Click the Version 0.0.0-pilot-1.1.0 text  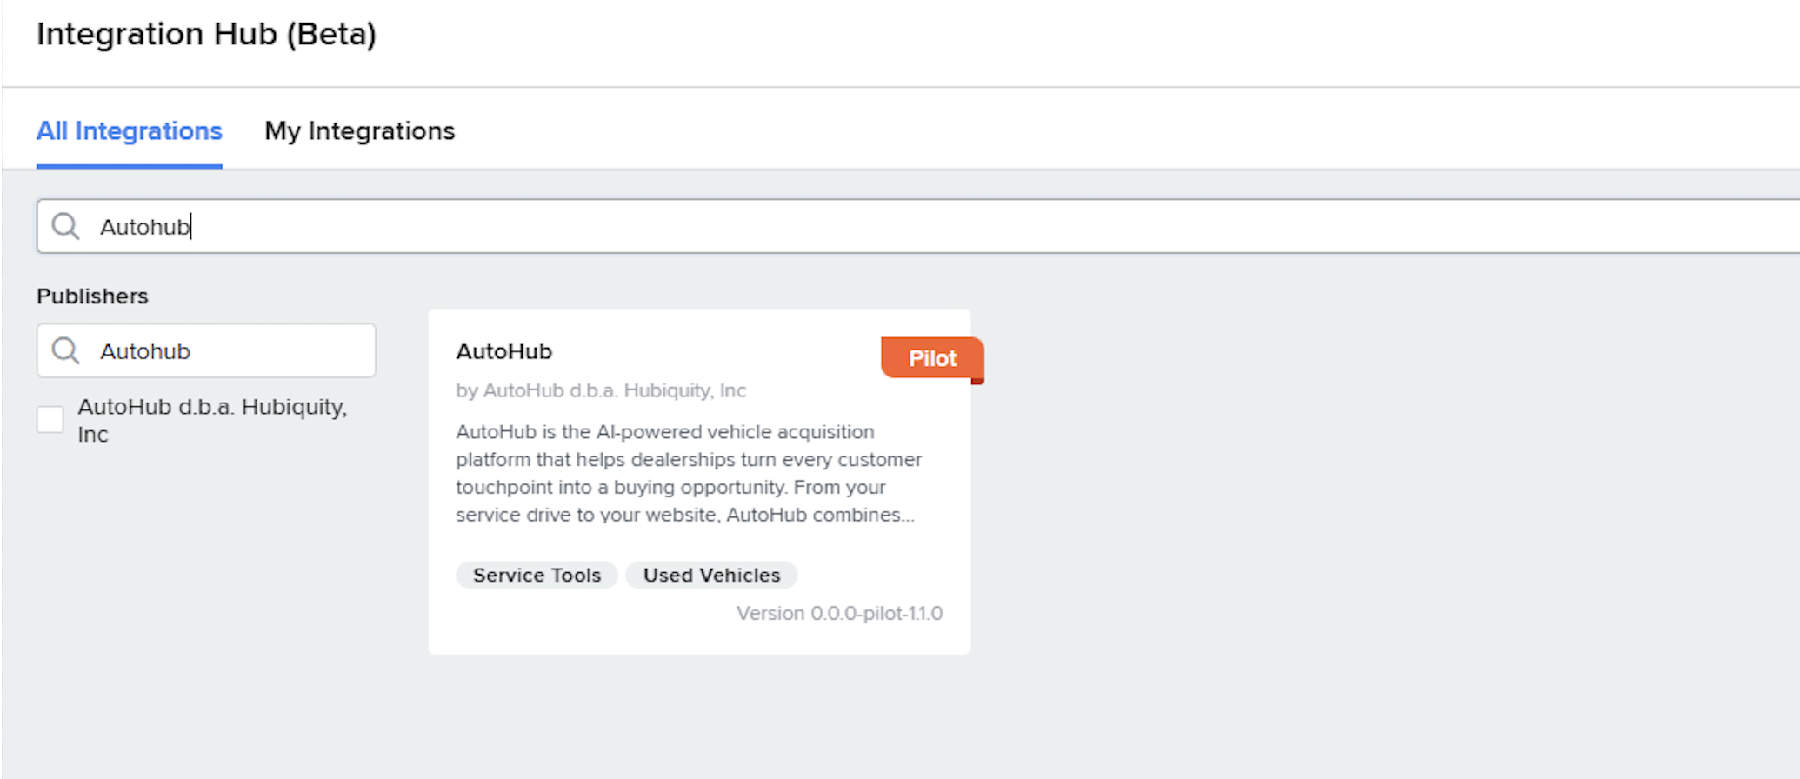point(839,613)
